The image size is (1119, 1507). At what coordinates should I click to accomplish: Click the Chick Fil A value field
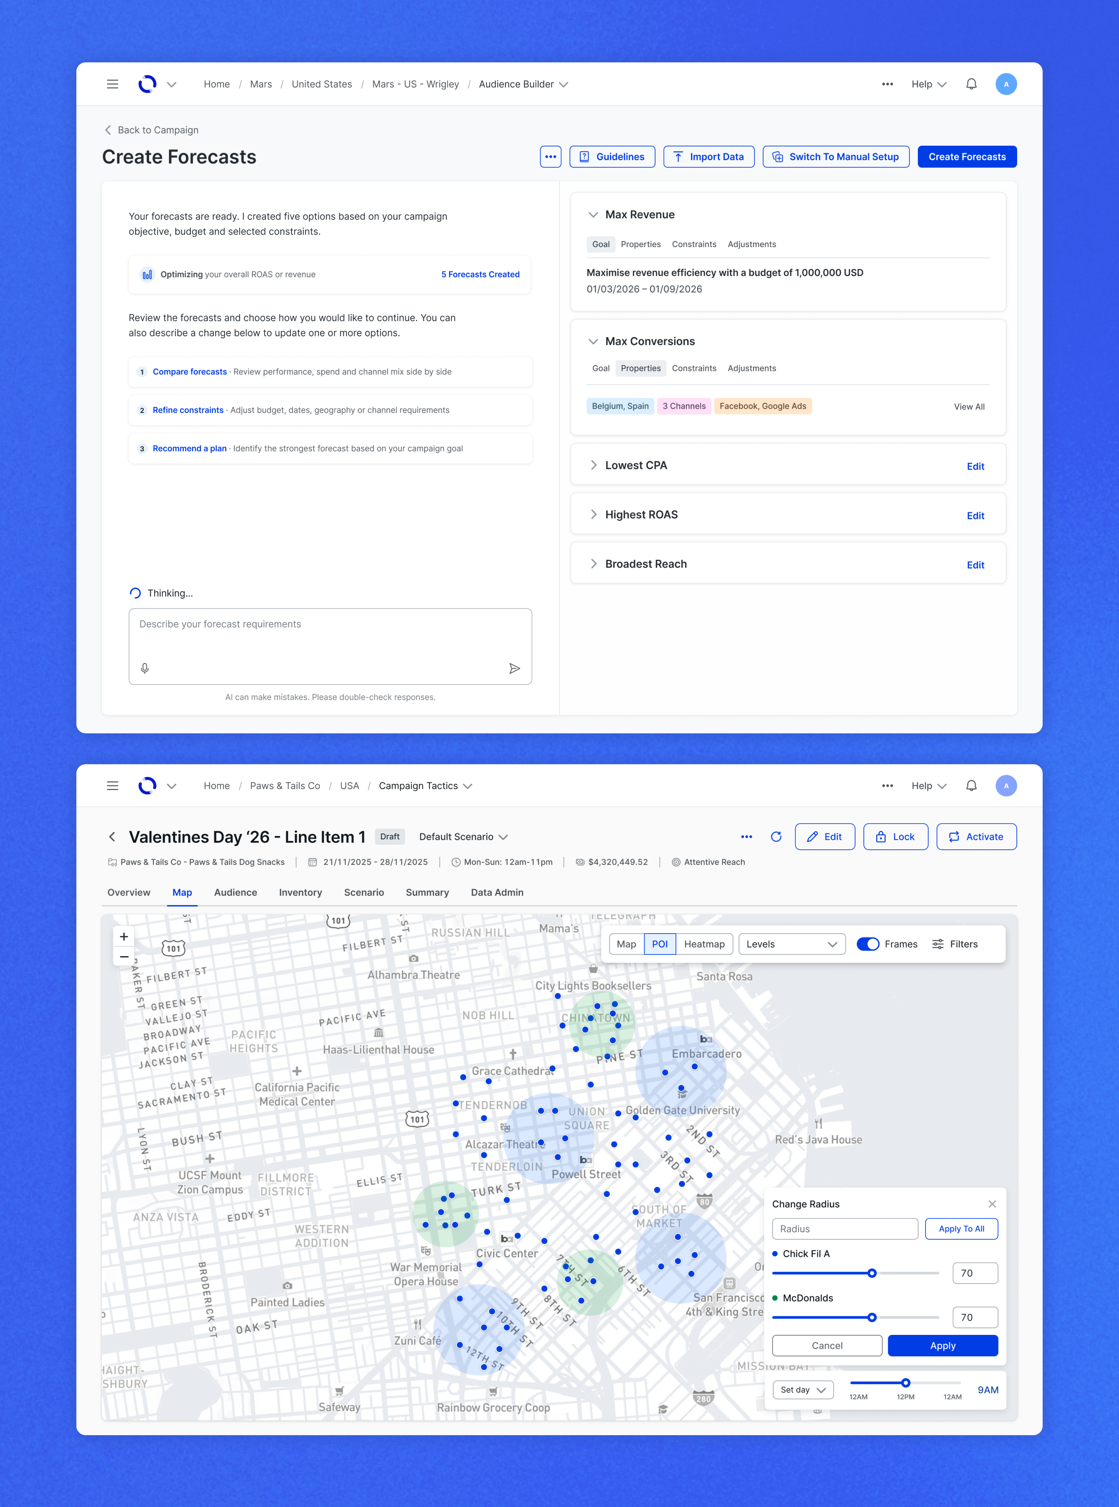pyautogui.click(x=975, y=1274)
